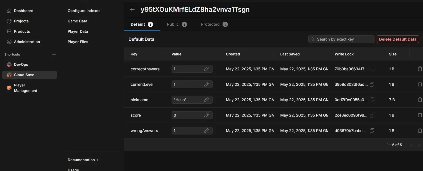The width and height of the screenshot is (423, 171).
Task: Open Player Data in the side menu
Action: [78, 31]
